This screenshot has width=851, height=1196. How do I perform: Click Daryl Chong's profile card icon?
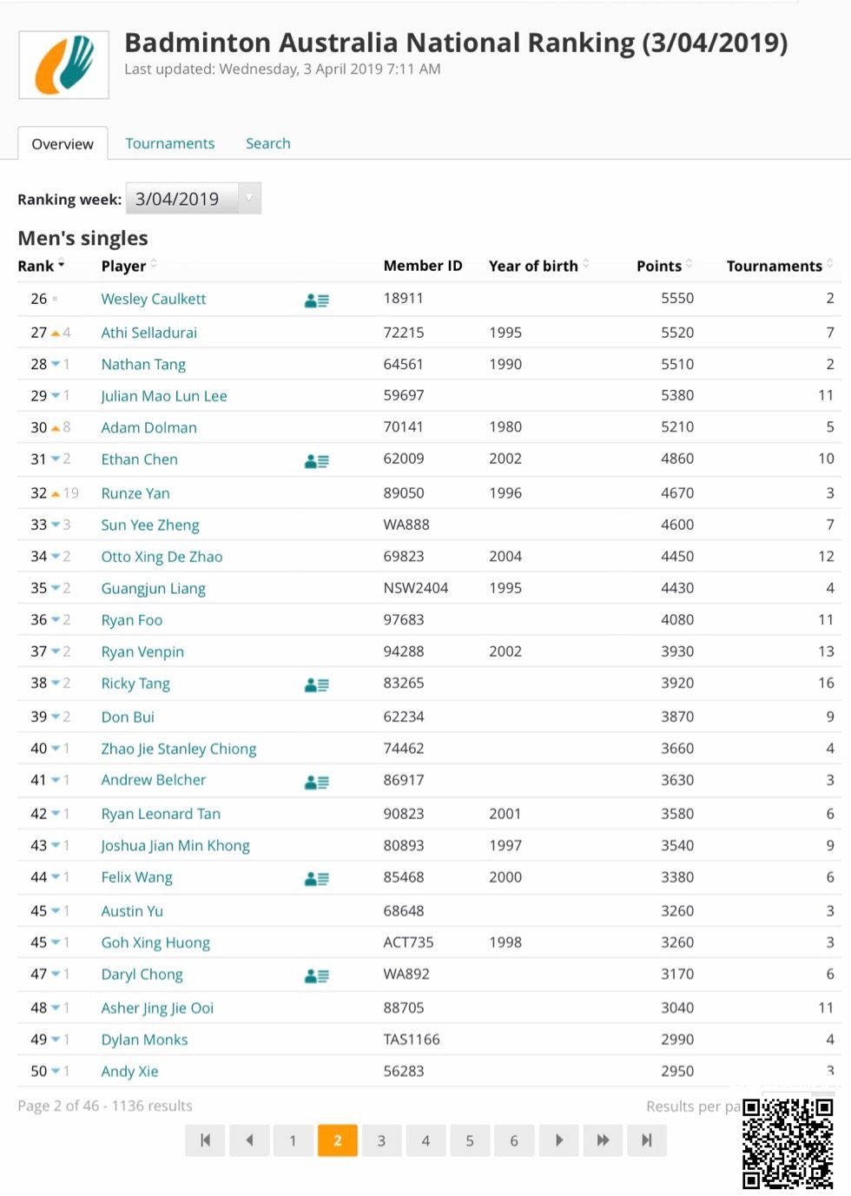coord(316,975)
